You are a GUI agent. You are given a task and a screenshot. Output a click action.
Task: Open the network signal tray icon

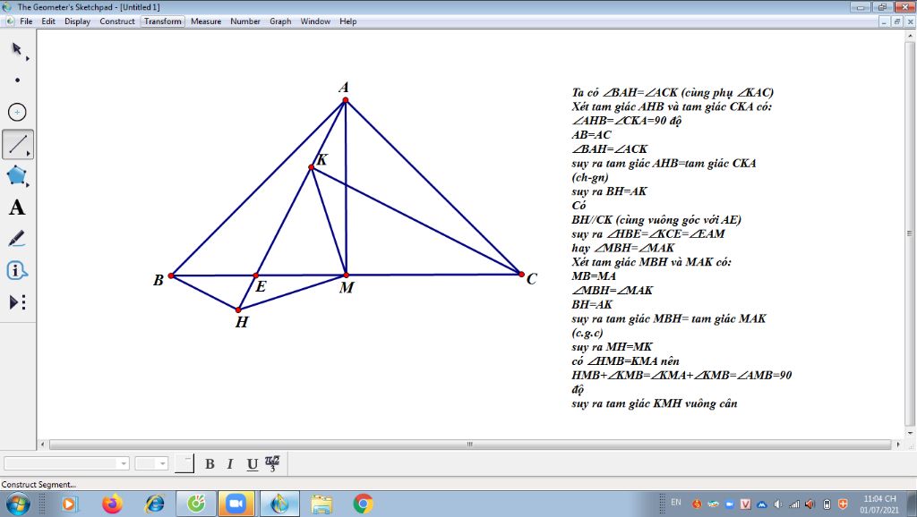coord(793,504)
